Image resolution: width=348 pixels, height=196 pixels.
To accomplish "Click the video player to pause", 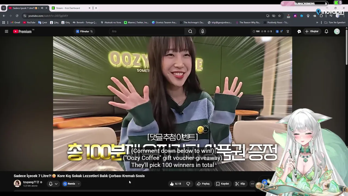I will pos(173,103).
